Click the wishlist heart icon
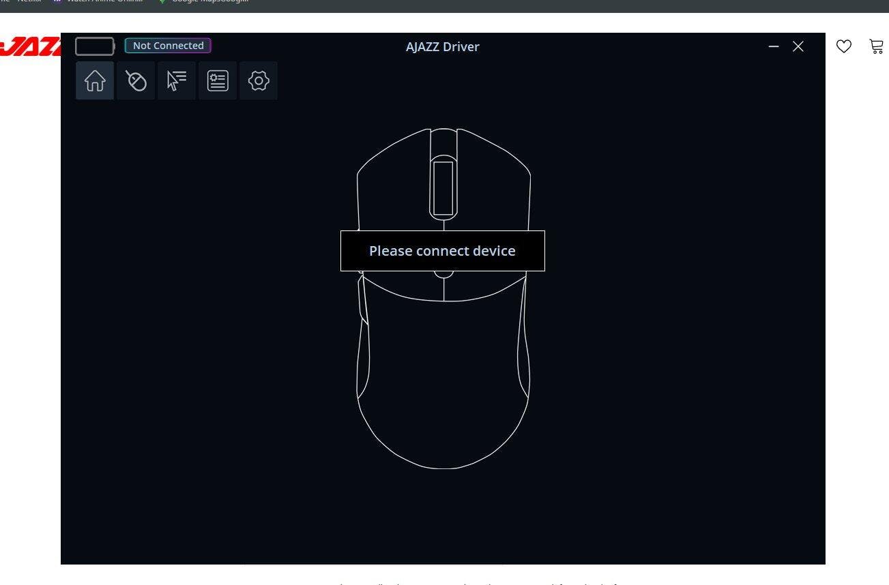Image resolution: width=889 pixels, height=585 pixels. (x=844, y=46)
